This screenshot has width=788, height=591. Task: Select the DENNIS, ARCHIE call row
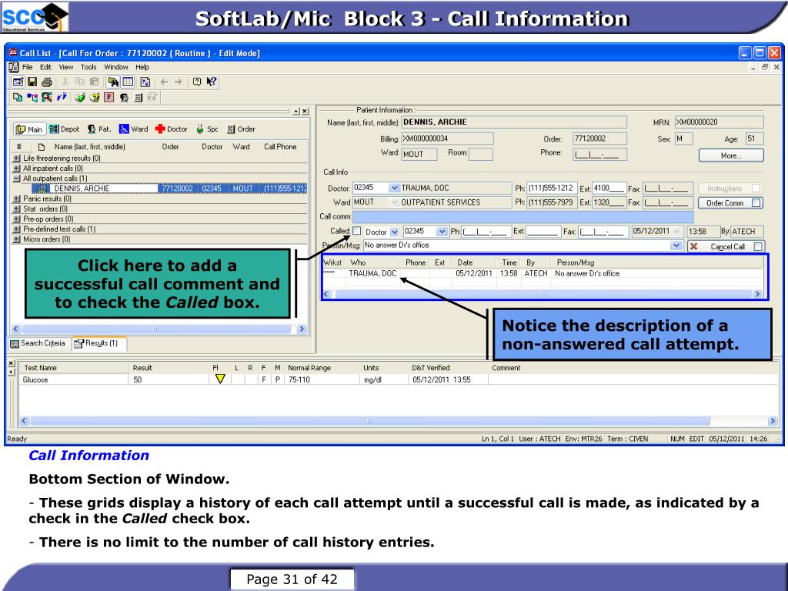click(169, 189)
